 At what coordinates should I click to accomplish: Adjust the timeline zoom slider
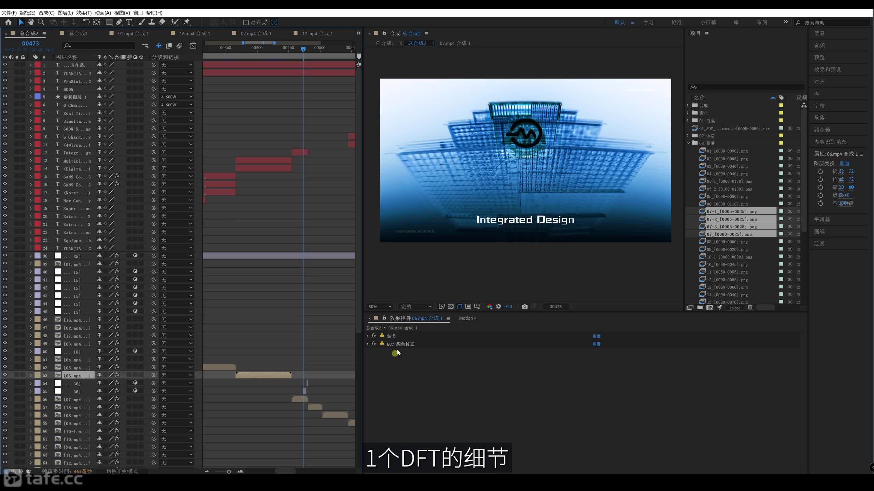tap(229, 472)
